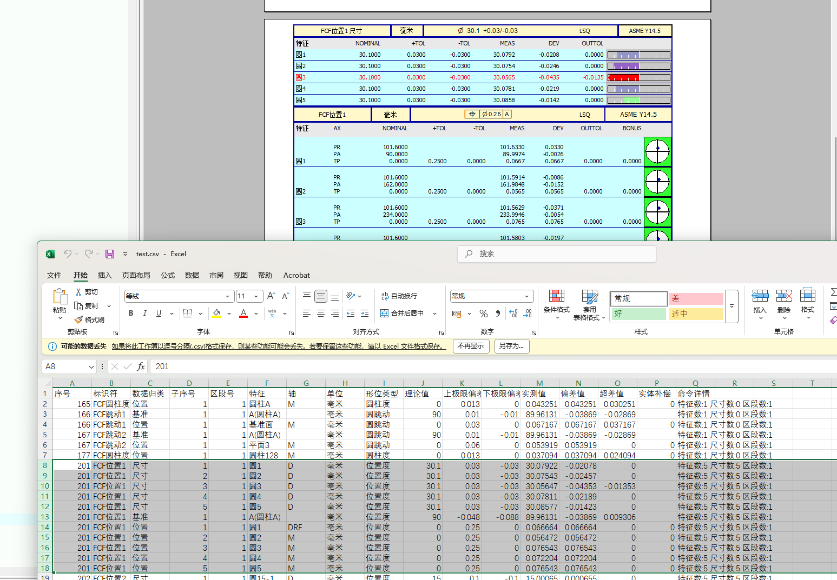Click the increase decimal places icon
Image resolution: width=837 pixels, height=580 pixels.
(x=513, y=314)
